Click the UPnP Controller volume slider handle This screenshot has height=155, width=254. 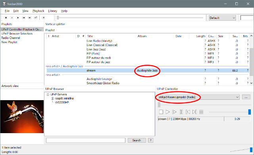pos(250,112)
